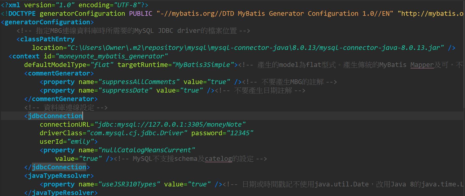Click "com.mysql.cj.jdbc.Driver" driverClass value

137,133
